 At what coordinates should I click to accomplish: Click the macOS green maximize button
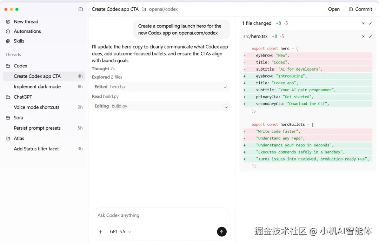pyautogui.click(x=17, y=9)
